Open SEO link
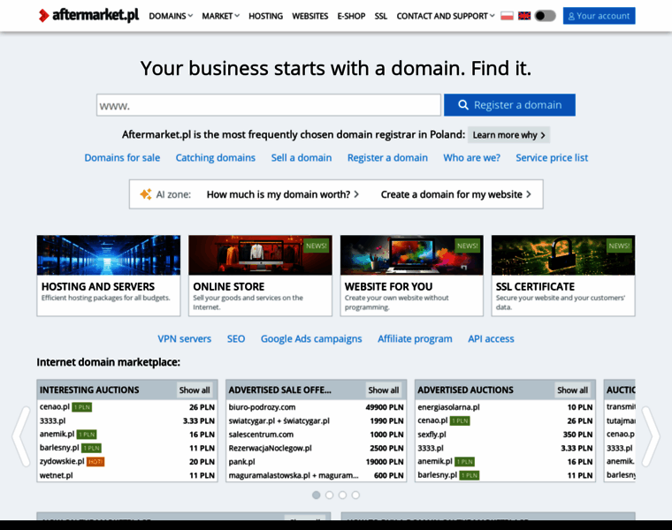The image size is (672, 530). [x=236, y=338]
